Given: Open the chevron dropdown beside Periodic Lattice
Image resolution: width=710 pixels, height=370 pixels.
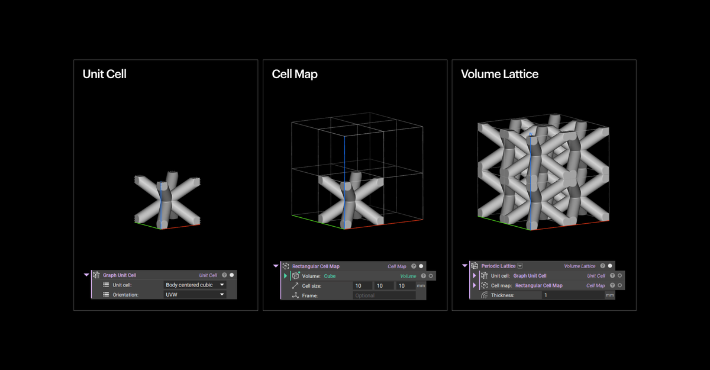Looking at the screenshot, I should tap(520, 266).
